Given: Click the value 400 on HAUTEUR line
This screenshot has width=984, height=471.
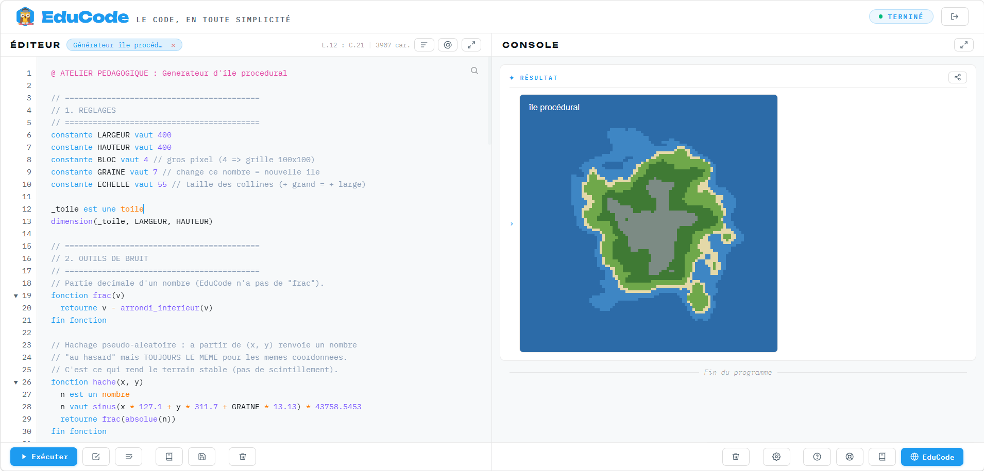Looking at the screenshot, I should [164, 147].
